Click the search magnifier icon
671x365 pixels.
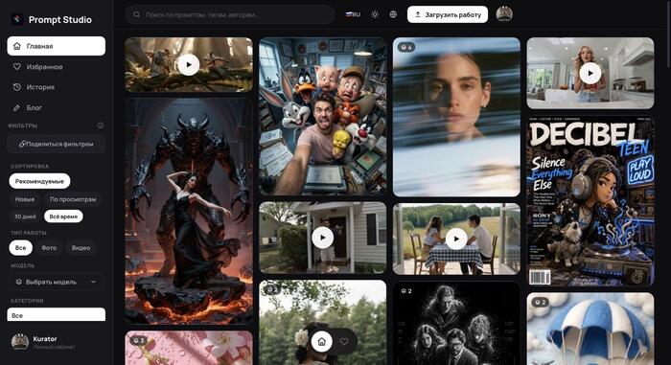[136, 14]
